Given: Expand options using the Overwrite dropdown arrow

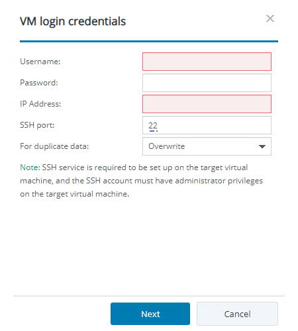Looking at the screenshot, I should click(262, 146).
